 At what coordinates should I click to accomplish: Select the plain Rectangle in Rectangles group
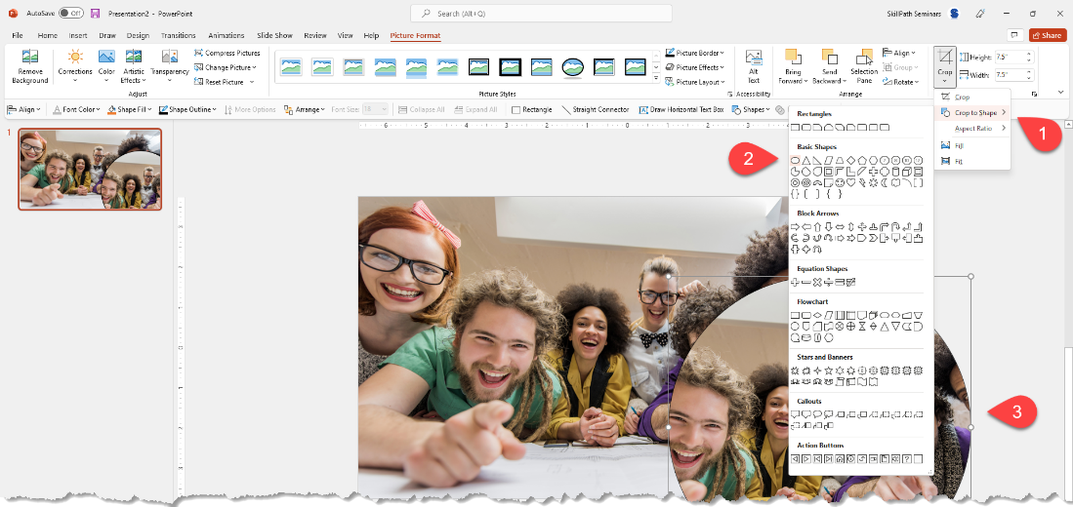pyautogui.click(x=795, y=127)
